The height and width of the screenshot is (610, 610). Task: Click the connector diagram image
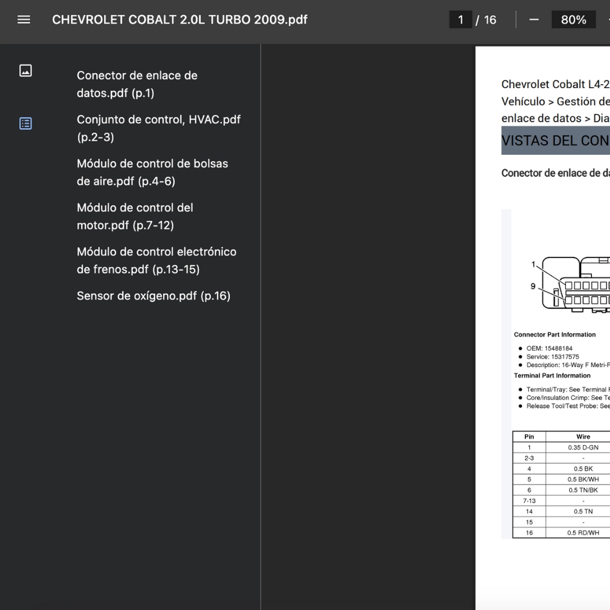pos(570,285)
